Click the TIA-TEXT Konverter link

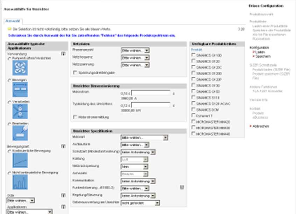(267, 91)
